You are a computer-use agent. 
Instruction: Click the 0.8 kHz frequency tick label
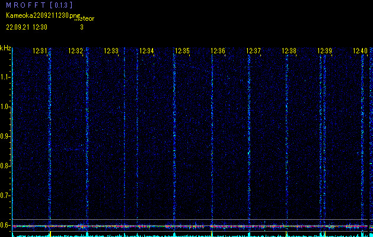[x=5, y=166]
